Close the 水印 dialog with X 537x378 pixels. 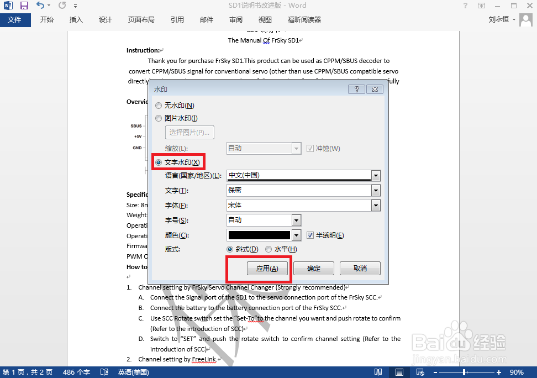(375, 89)
